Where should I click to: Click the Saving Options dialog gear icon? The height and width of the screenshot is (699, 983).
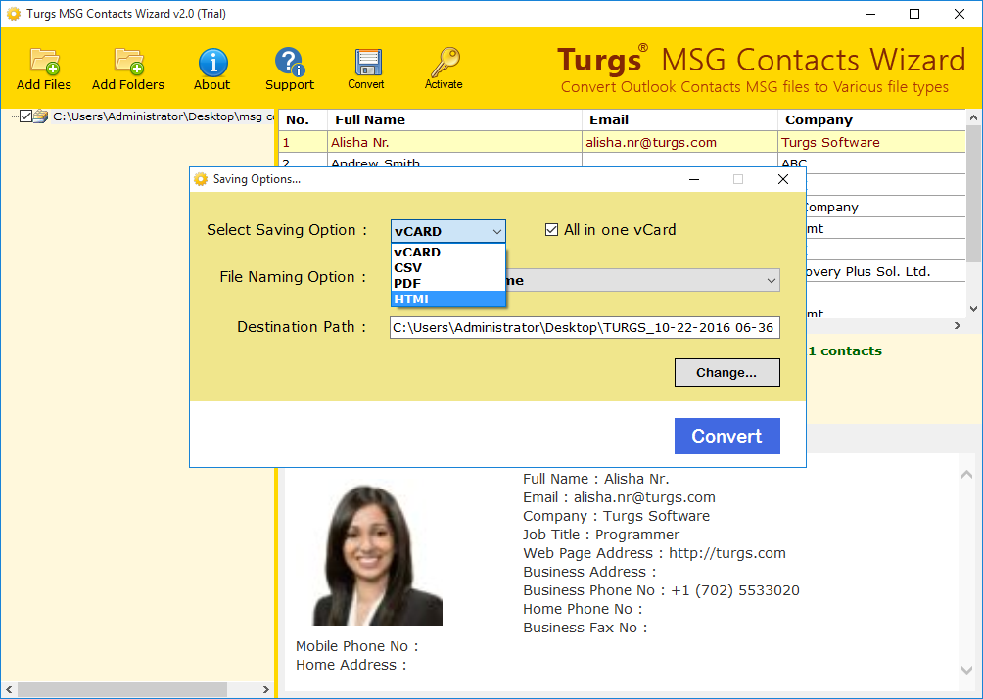[201, 179]
